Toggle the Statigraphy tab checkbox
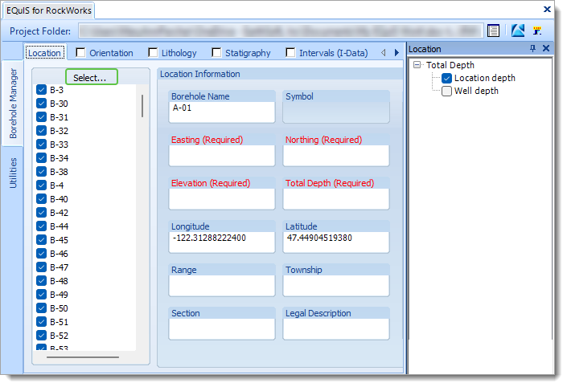Image resolution: width=567 pixels, height=387 pixels. pos(216,53)
